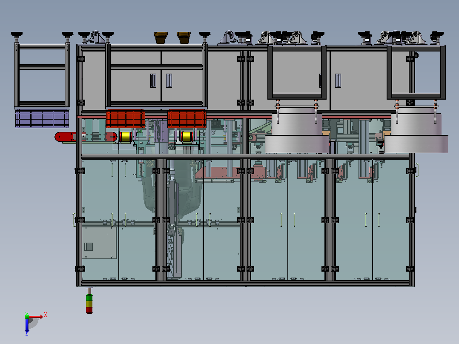Select the right gray bowl feeder drum
The image size is (459, 344).
pyautogui.click(x=416, y=130)
